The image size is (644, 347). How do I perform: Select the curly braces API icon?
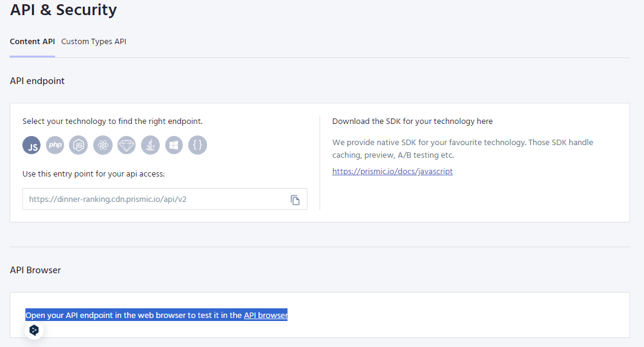pyautogui.click(x=197, y=145)
